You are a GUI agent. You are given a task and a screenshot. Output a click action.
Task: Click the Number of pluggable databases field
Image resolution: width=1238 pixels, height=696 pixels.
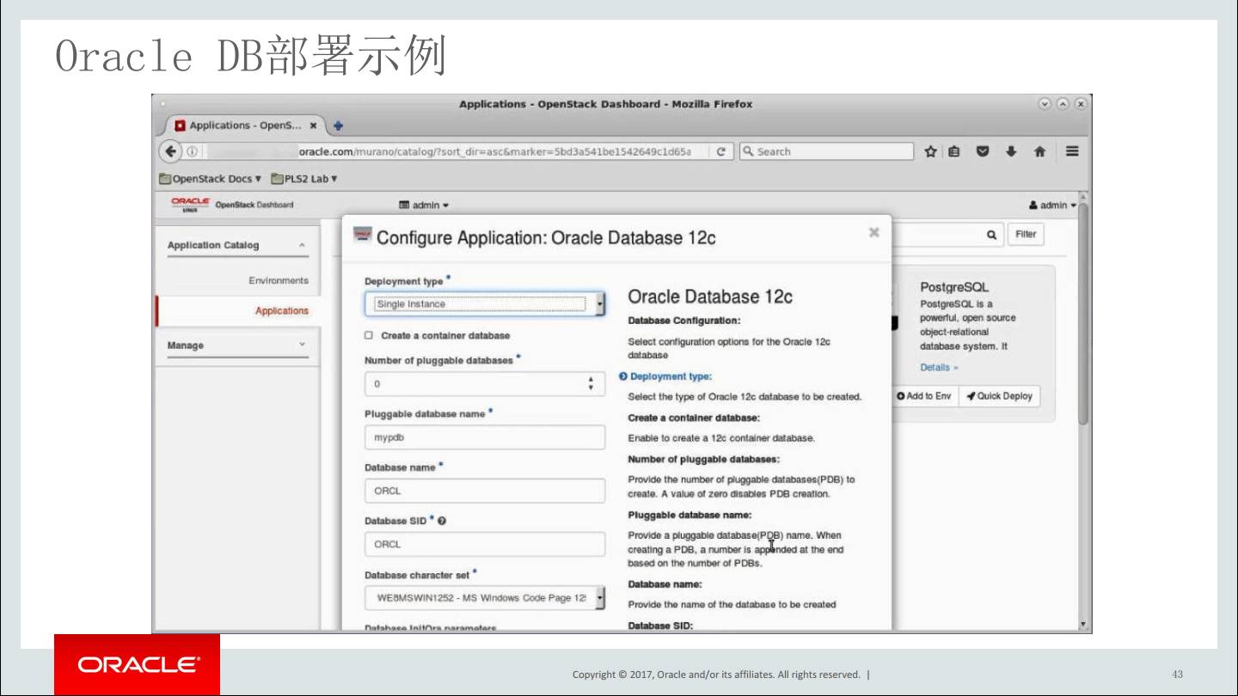[485, 384]
